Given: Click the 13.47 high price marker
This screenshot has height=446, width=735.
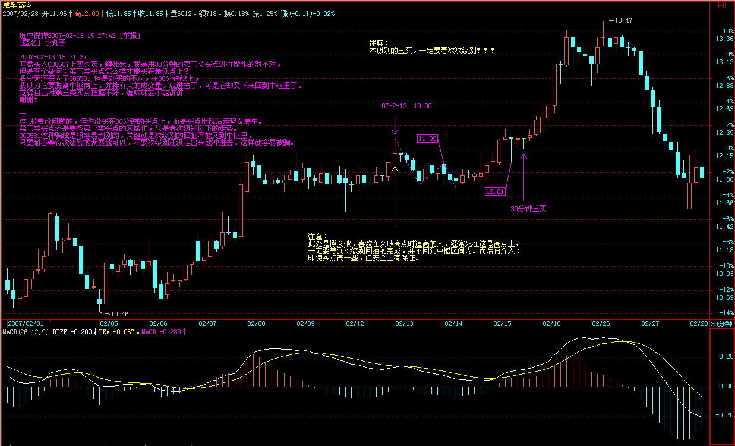Looking at the screenshot, I should [x=623, y=20].
